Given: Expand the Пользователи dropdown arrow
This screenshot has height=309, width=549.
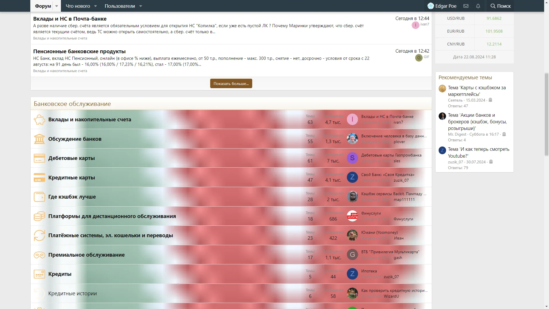Looking at the screenshot, I should click(141, 6).
